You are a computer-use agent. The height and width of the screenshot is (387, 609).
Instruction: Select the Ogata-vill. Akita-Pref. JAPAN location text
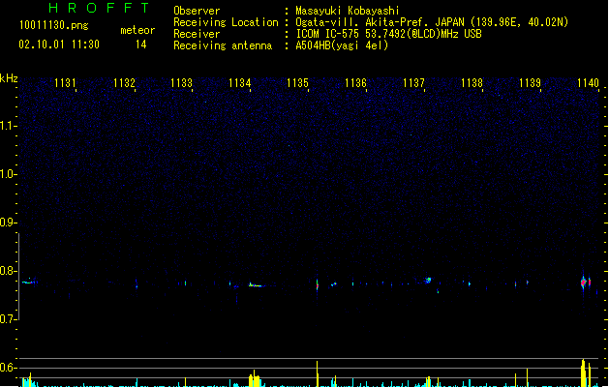pos(432,22)
